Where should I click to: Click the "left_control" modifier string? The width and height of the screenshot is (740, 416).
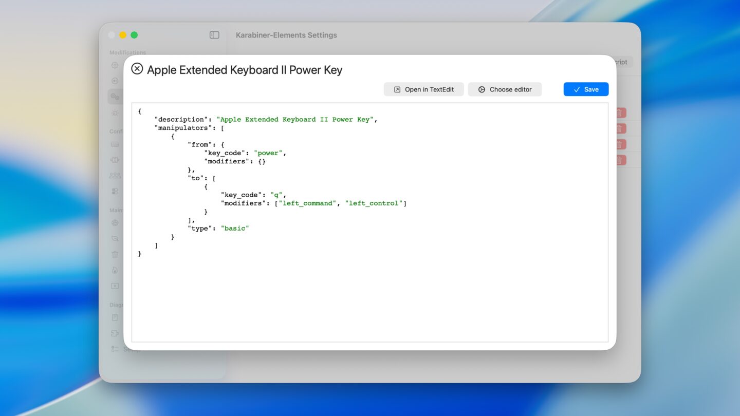[x=374, y=203]
